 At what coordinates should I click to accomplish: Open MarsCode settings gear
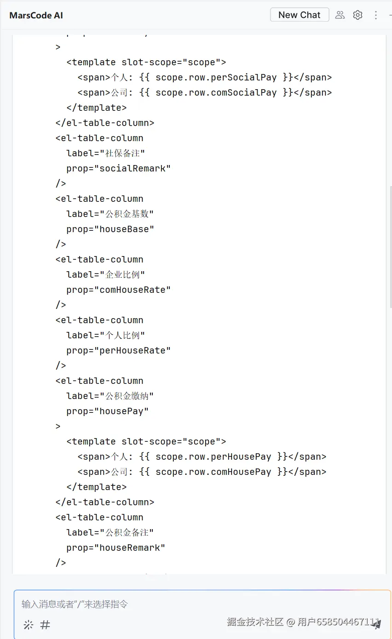pos(357,15)
